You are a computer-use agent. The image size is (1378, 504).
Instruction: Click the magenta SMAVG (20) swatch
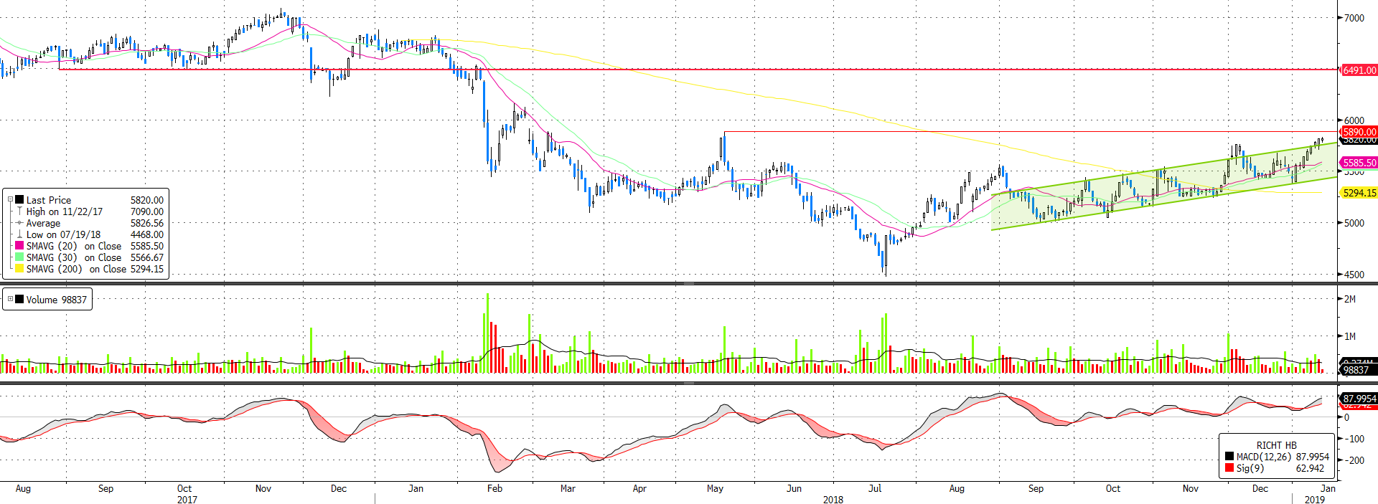tap(20, 246)
